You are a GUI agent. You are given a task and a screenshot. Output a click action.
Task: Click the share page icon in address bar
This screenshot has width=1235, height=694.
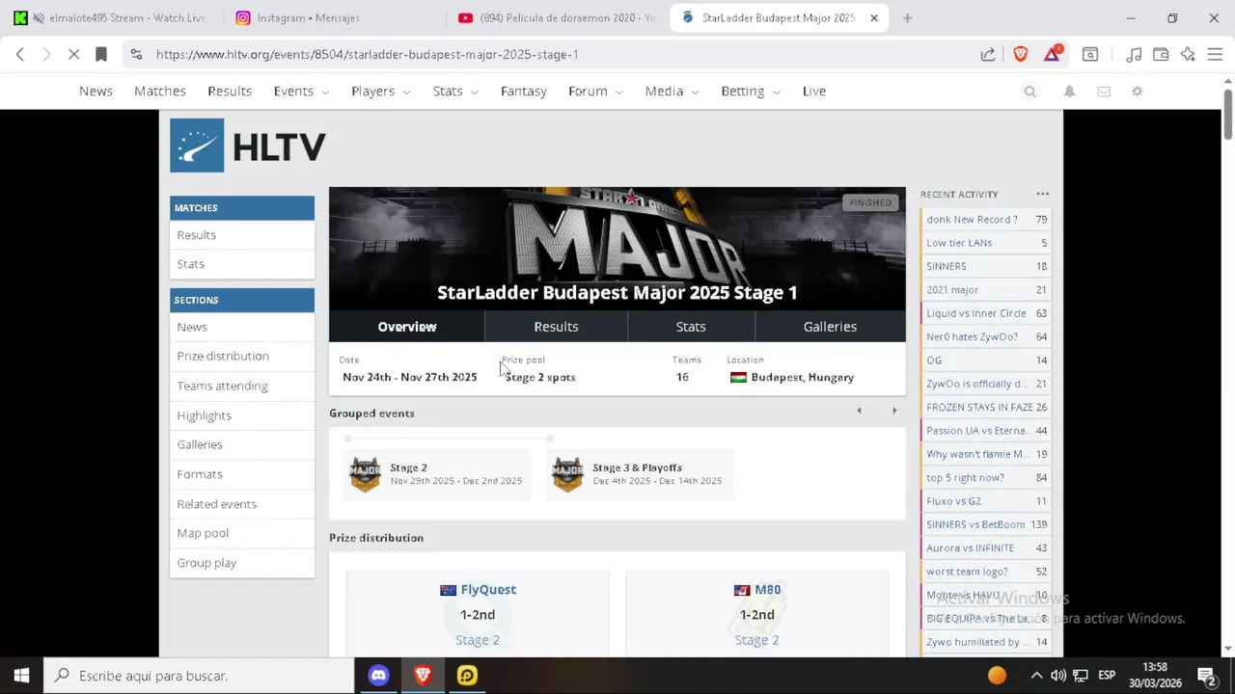tap(988, 54)
